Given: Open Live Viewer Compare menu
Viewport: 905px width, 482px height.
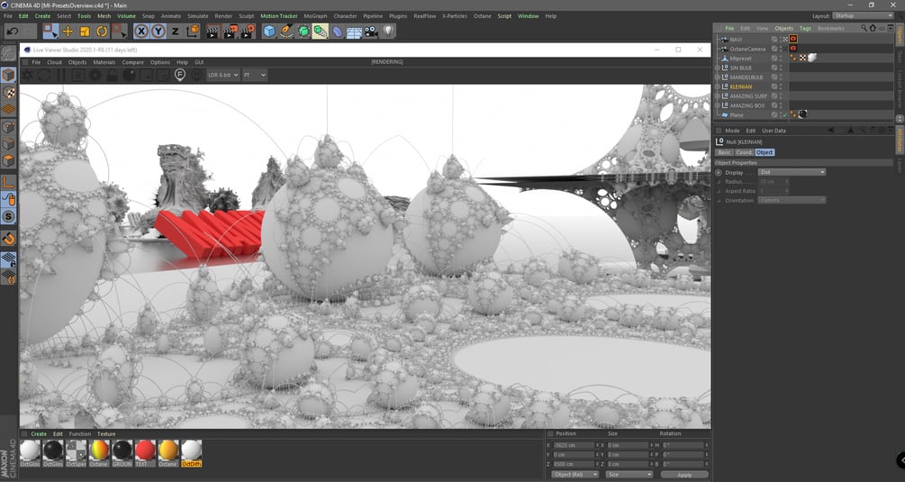Looking at the screenshot, I should tap(132, 62).
